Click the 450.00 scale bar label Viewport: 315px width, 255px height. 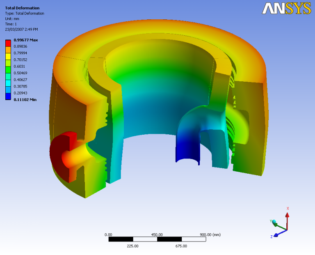[157, 234]
